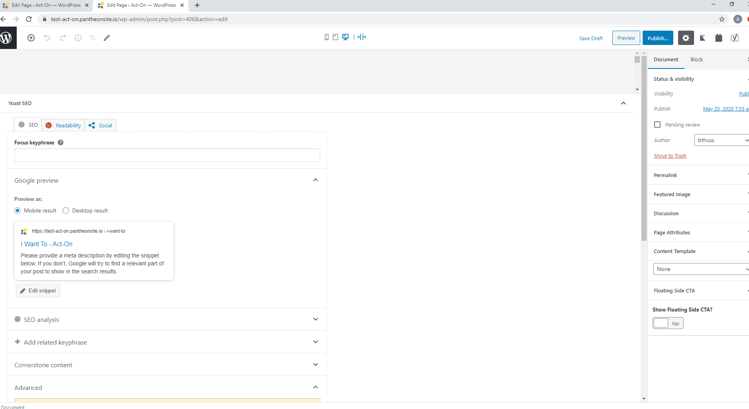Viewport: 749px width, 409px height.
Task: Open Content Template None dropdown
Action: 701,269
